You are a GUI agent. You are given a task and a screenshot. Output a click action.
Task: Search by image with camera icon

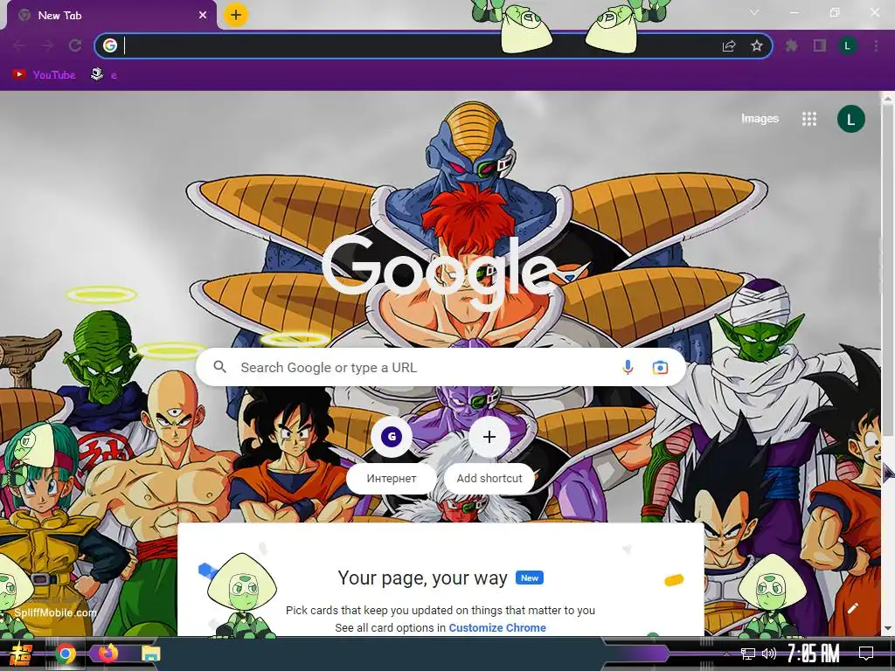click(660, 368)
